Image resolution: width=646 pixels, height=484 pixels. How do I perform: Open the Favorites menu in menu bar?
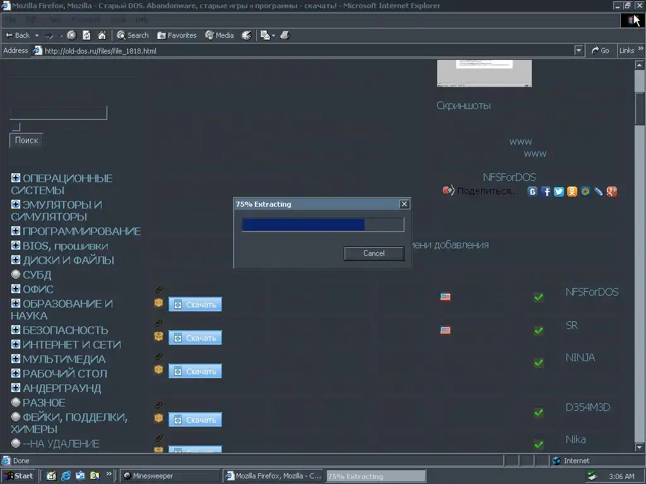point(85,20)
